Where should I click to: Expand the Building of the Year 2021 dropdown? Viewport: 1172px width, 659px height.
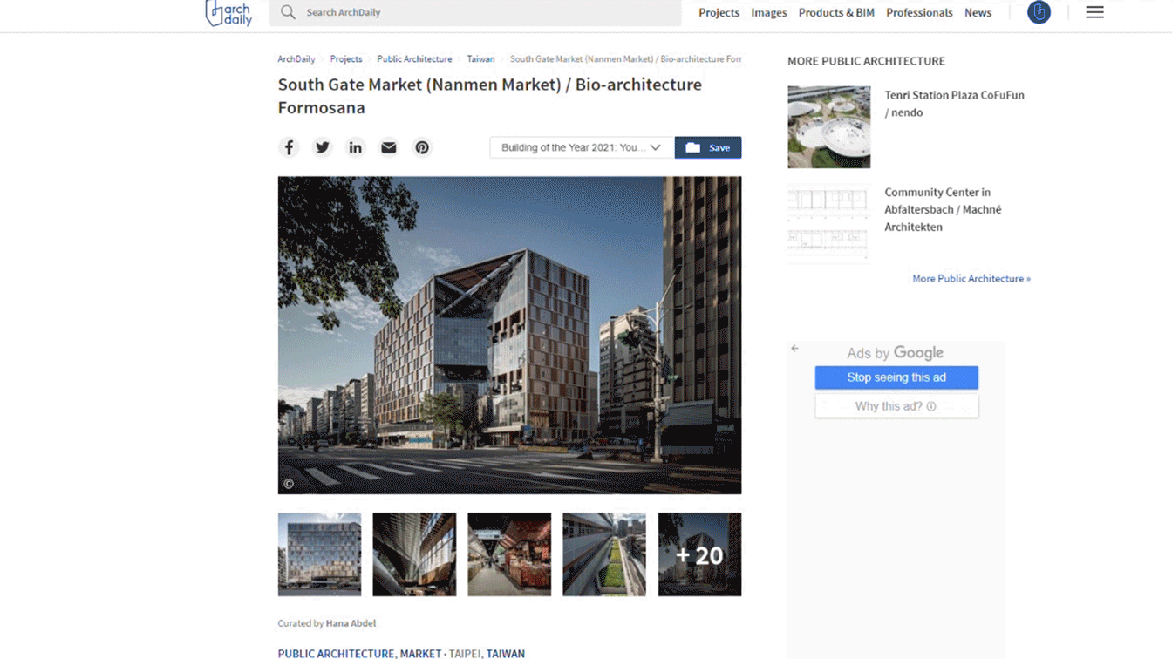(x=582, y=147)
